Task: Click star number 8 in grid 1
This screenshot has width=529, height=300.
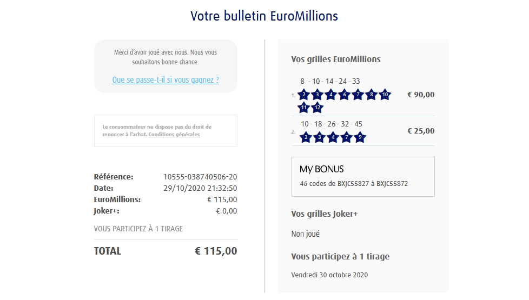Action: [371, 95]
